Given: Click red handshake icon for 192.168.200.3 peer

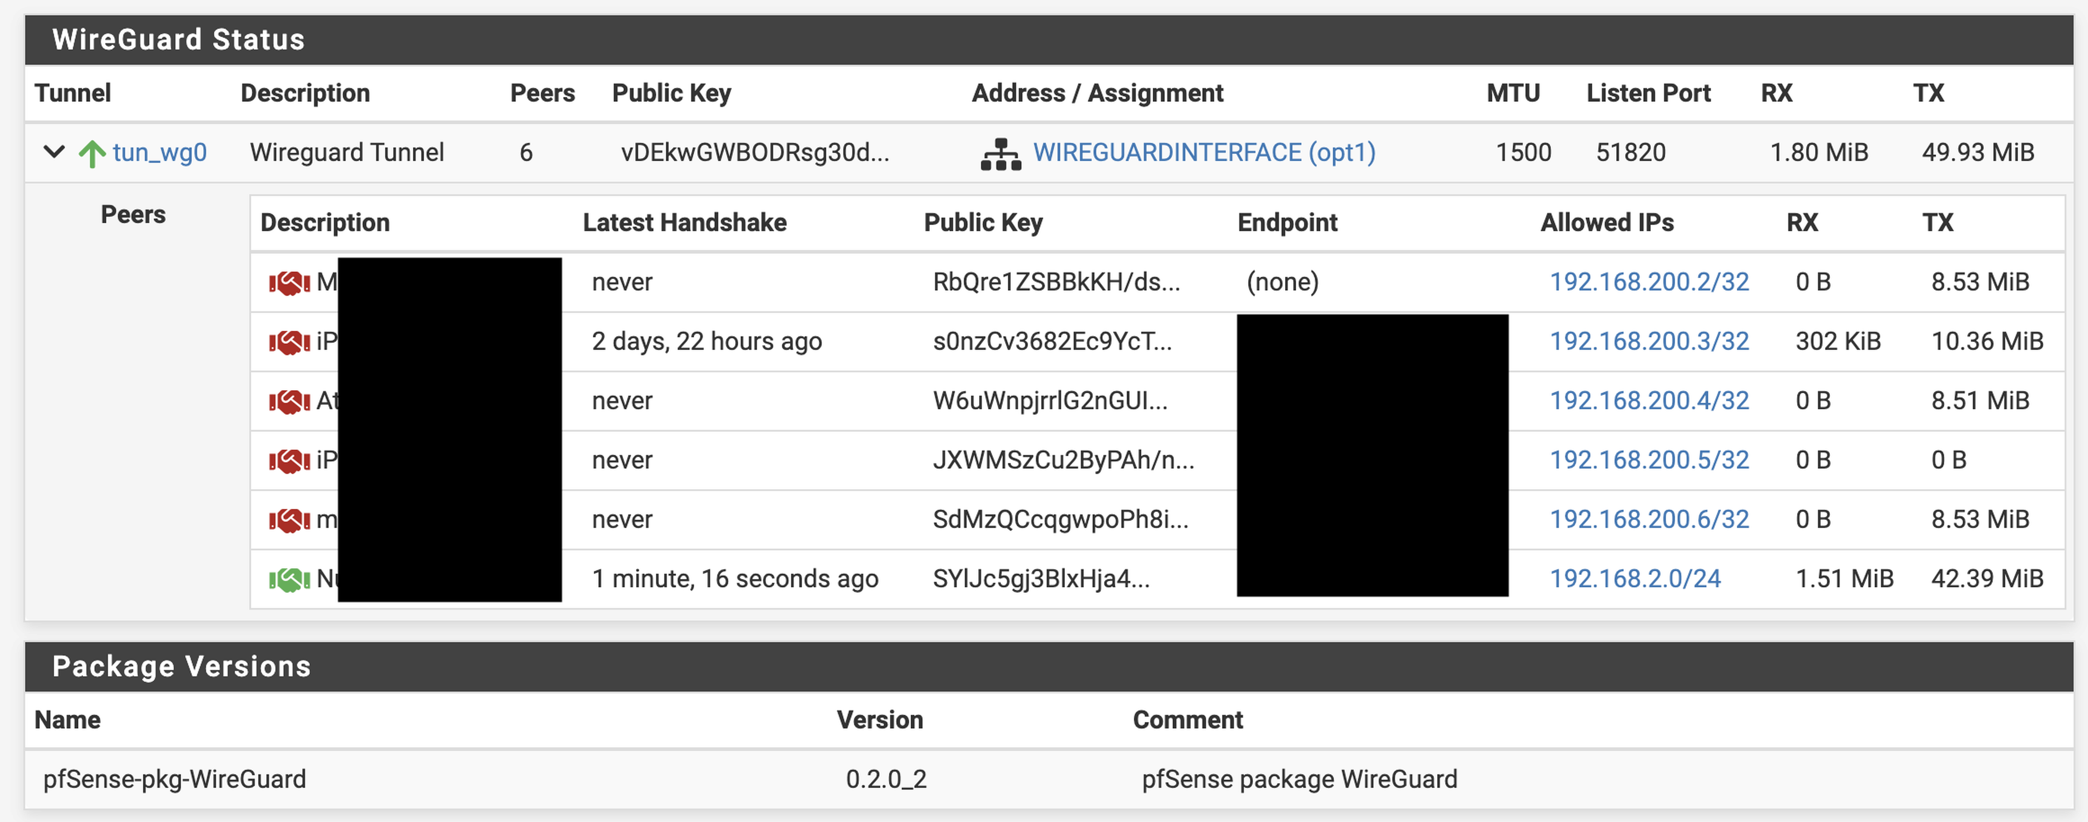Looking at the screenshot, I should tap(289, 342).
